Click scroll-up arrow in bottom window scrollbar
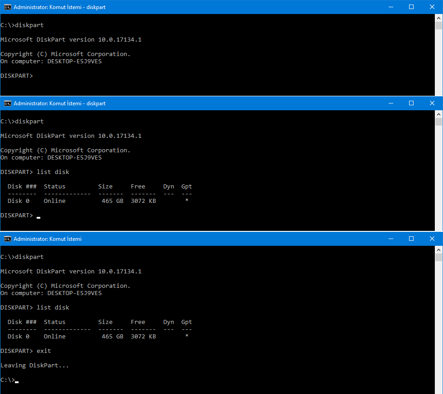The width and height of the screenshot is (443, 394). (x=438, y=250)
